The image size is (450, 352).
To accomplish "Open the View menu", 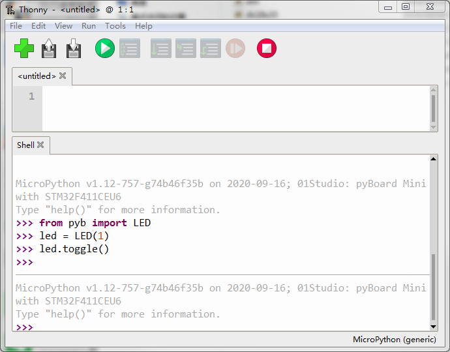I will tap(63, 26).
